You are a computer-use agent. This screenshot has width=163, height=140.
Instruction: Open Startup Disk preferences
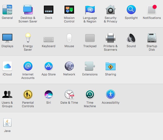(x=152, y=38)
